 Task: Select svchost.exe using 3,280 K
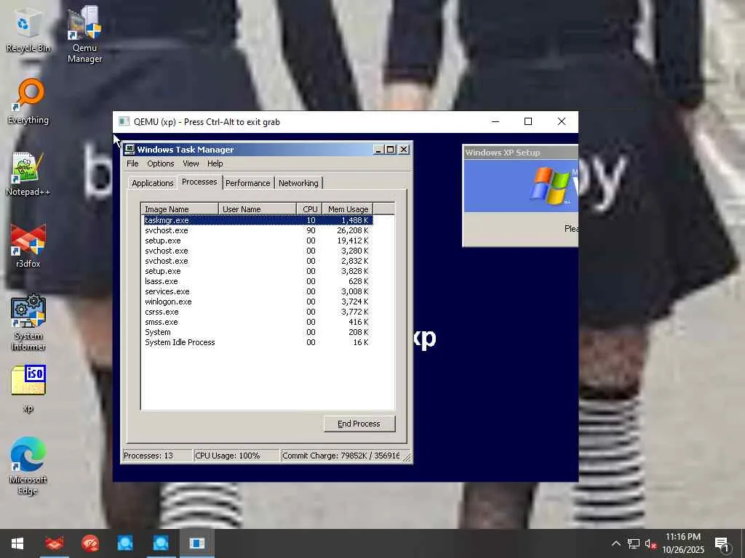(258, 251)
